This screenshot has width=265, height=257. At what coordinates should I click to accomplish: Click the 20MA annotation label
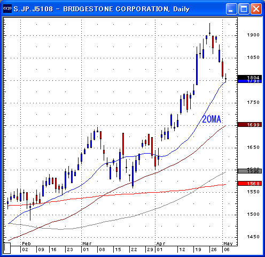coord(212,119)
